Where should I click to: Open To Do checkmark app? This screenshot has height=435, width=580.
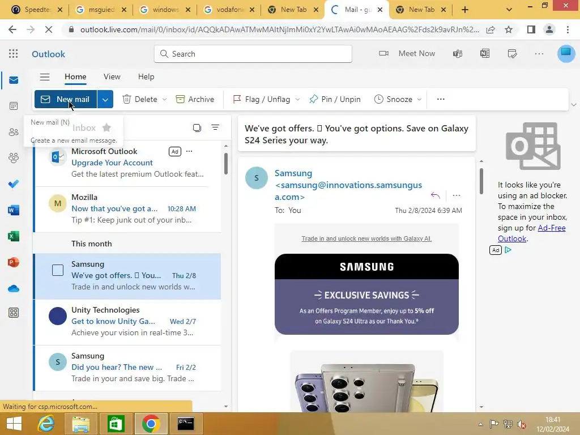pyautogui.click(x=14, y=184)
